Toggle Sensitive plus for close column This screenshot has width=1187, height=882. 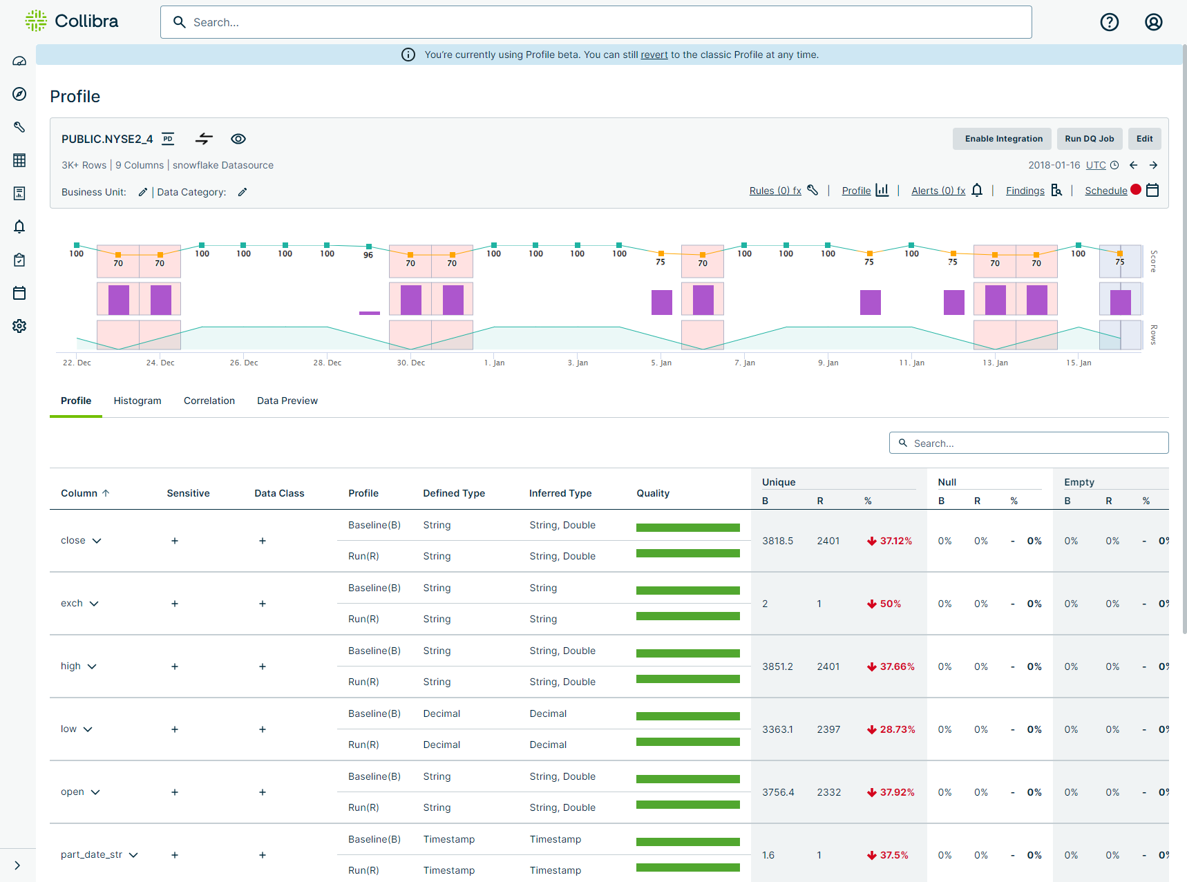point(175,541)
